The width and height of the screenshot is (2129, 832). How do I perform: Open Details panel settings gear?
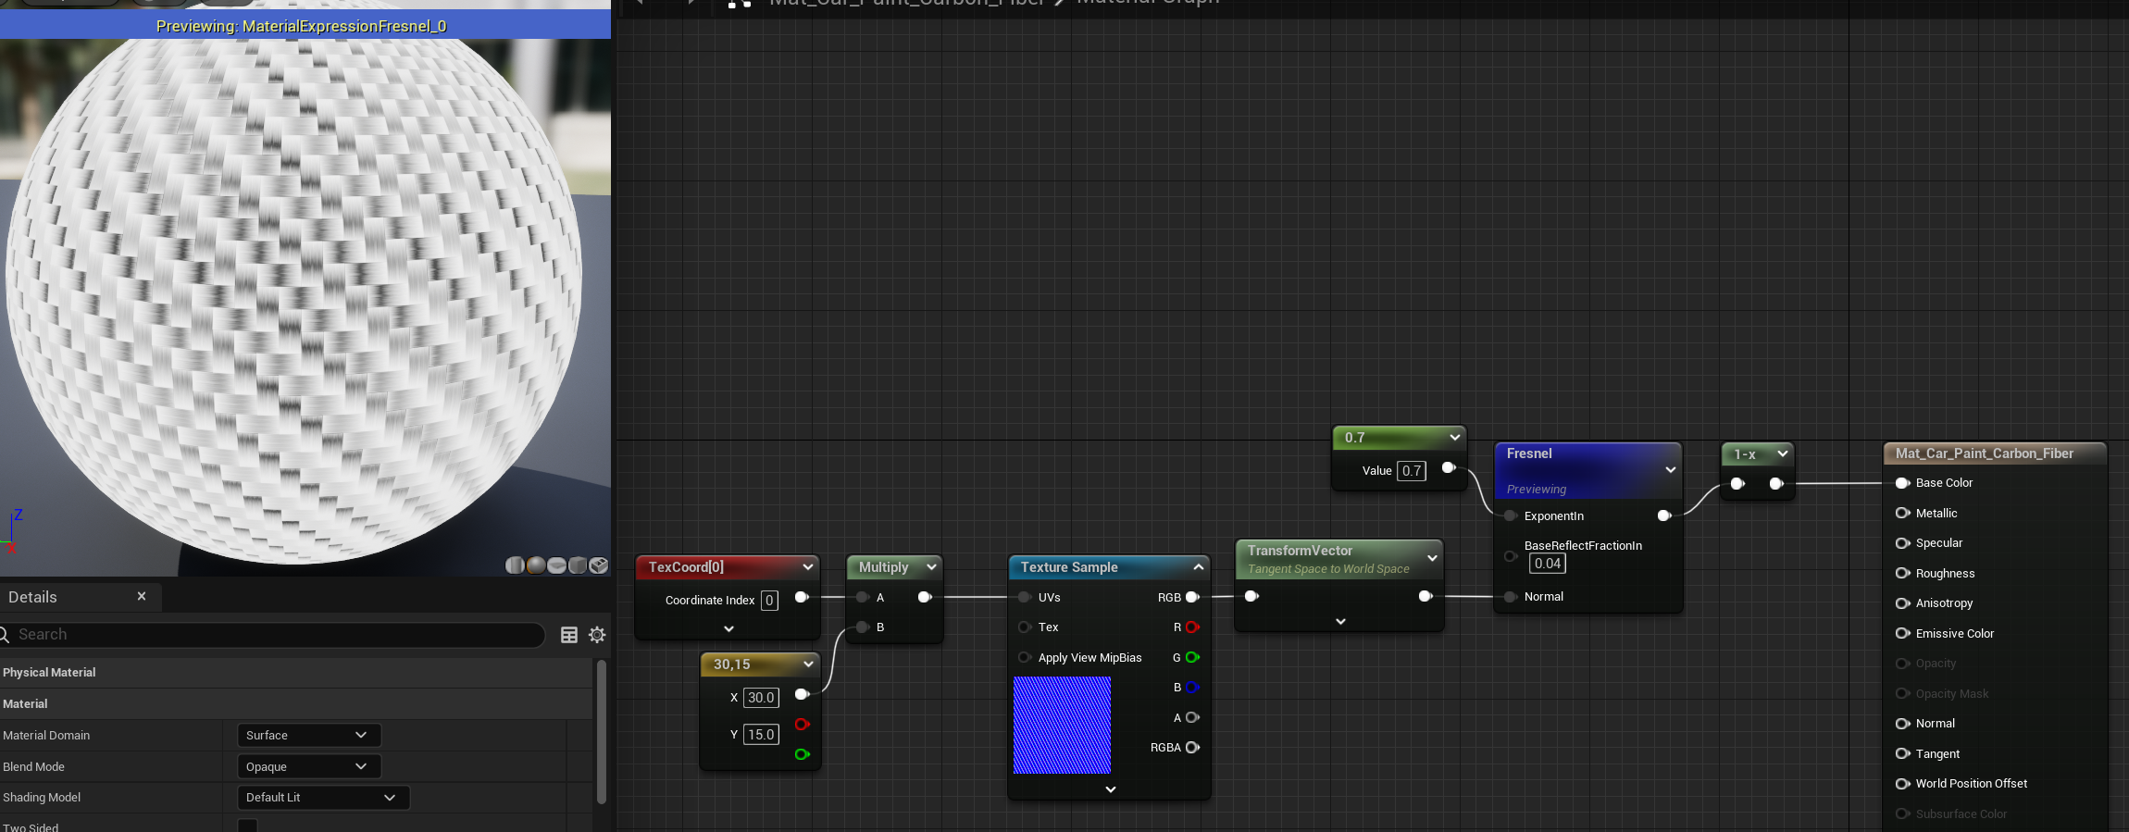pos(597,635)
